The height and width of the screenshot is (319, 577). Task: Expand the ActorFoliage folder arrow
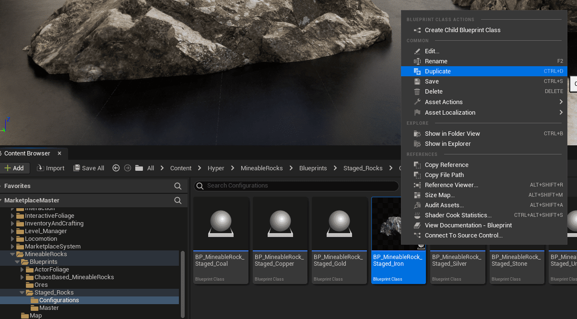coord(23,270)
